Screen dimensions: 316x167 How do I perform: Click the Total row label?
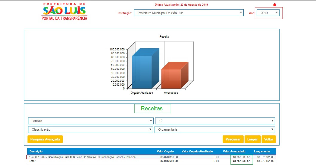click(33, 161)
